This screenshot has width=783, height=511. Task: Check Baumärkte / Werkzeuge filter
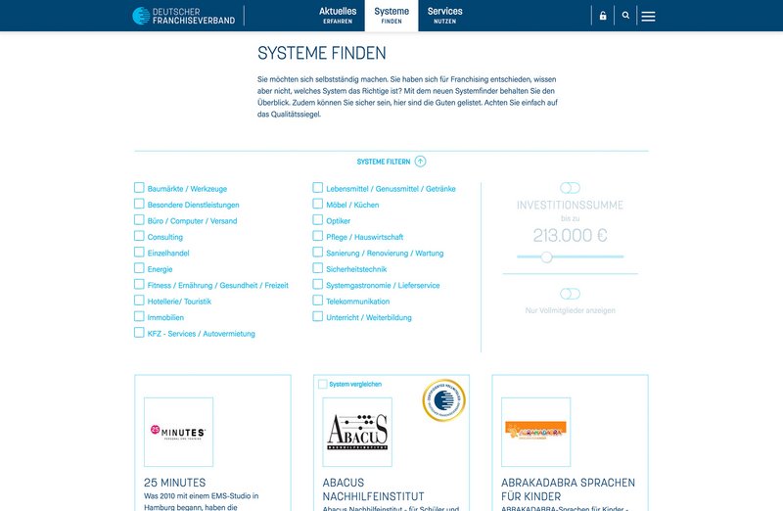coord(139,188)
